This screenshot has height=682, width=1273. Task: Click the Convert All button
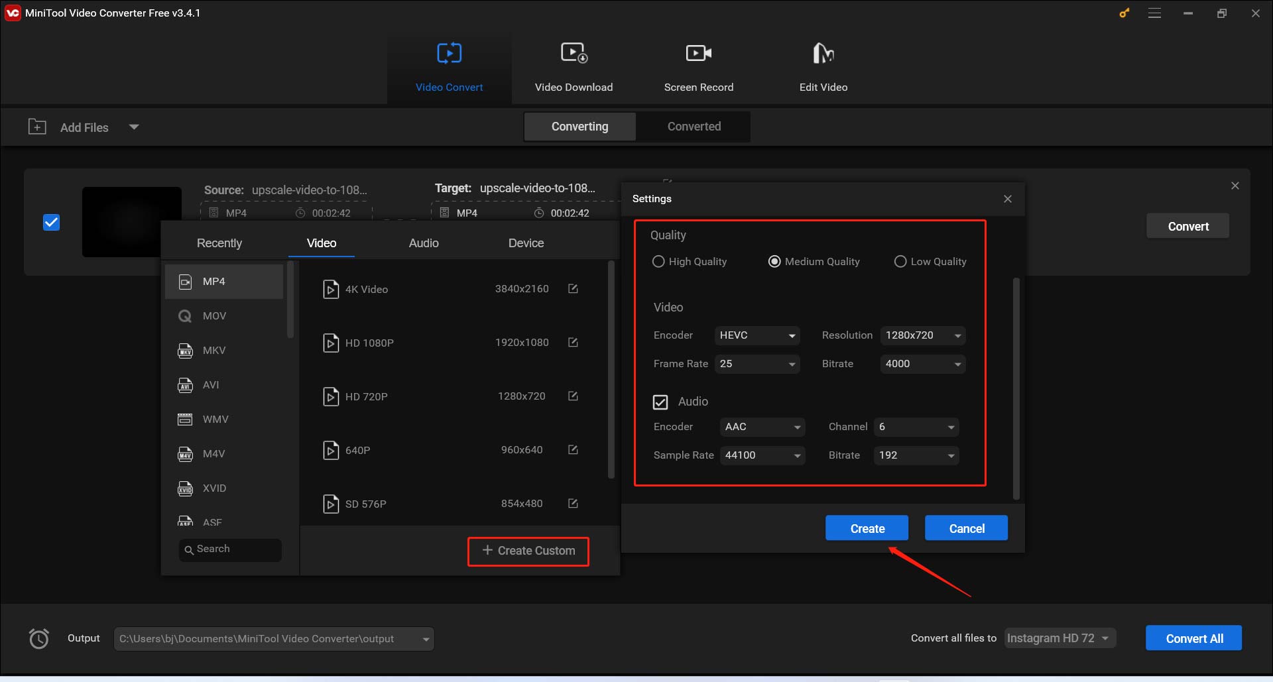coord(1194,638)
